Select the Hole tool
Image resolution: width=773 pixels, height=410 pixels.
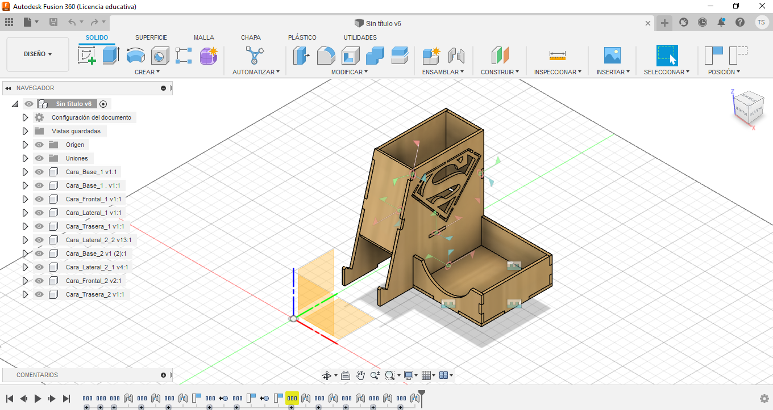click(160, 56)
